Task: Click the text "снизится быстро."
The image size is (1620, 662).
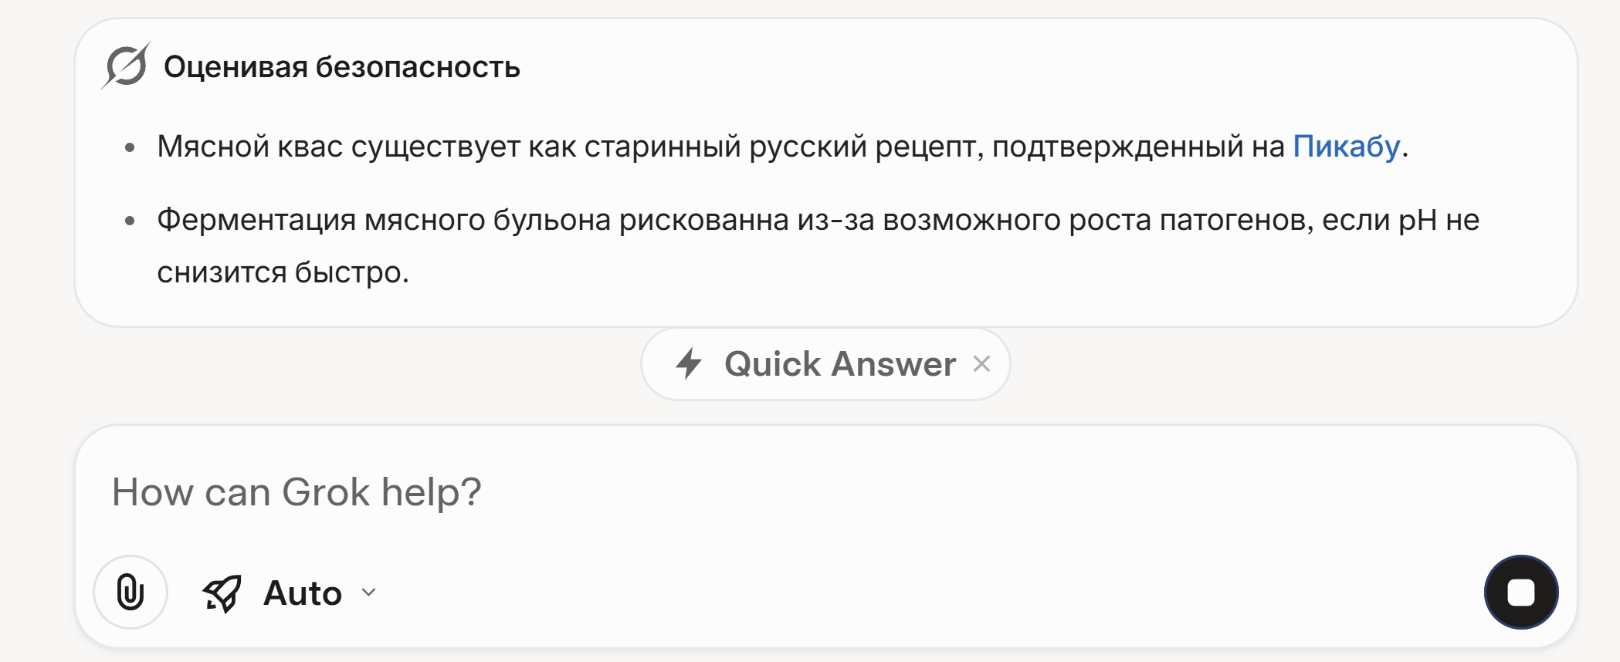Action: pos(283,272)
